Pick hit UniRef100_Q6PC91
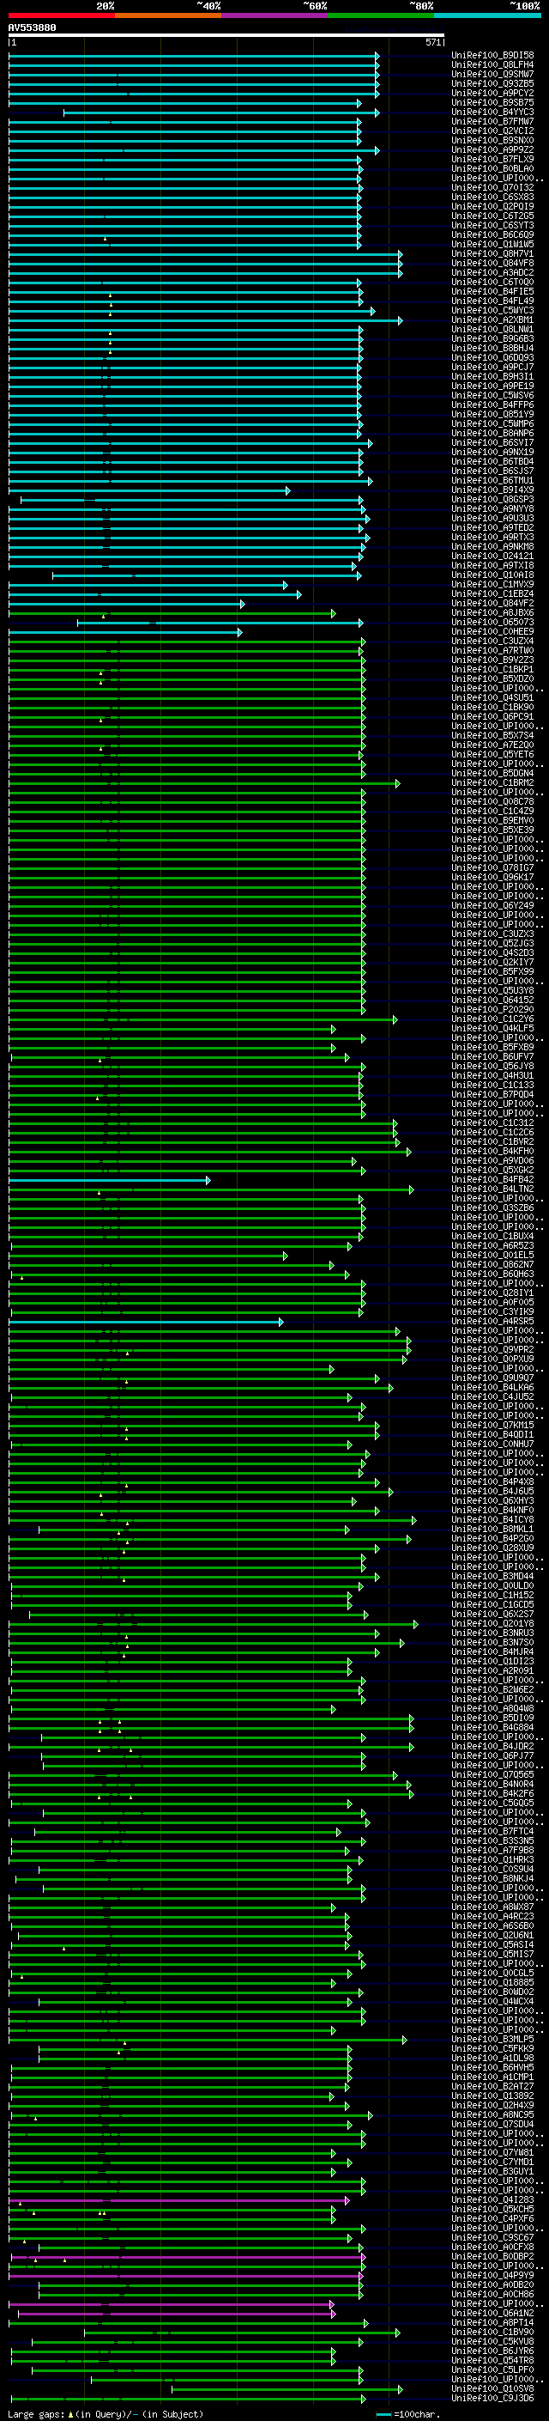549x2421 pixels. pos(492,716)
